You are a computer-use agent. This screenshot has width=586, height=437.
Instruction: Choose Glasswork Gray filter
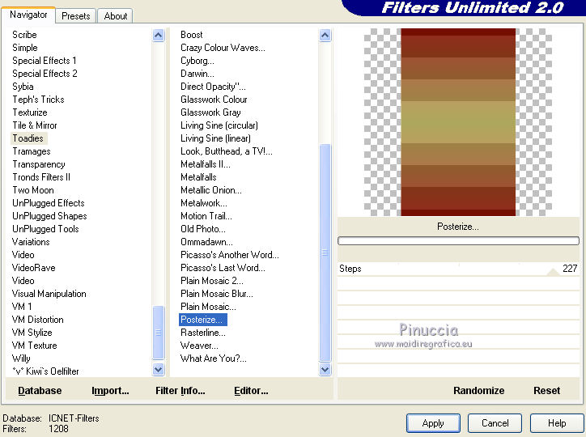210,112
